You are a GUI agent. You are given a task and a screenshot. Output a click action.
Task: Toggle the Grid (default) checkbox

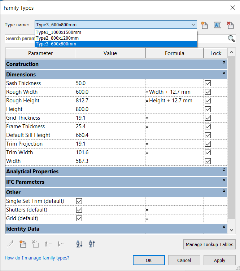pyautogui.click(x=79, y=218)
